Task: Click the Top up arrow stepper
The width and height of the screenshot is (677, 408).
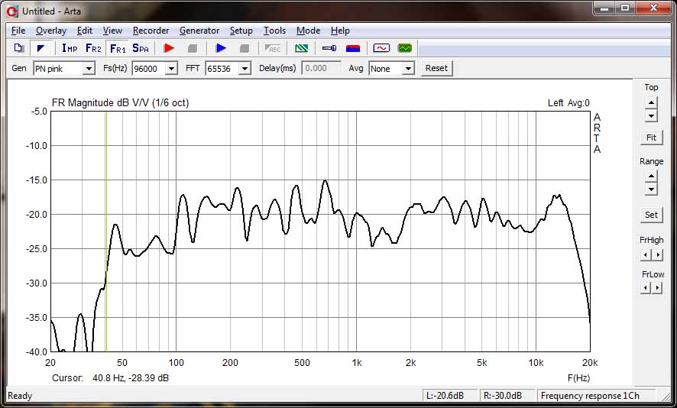Action: tap(651, 102)
